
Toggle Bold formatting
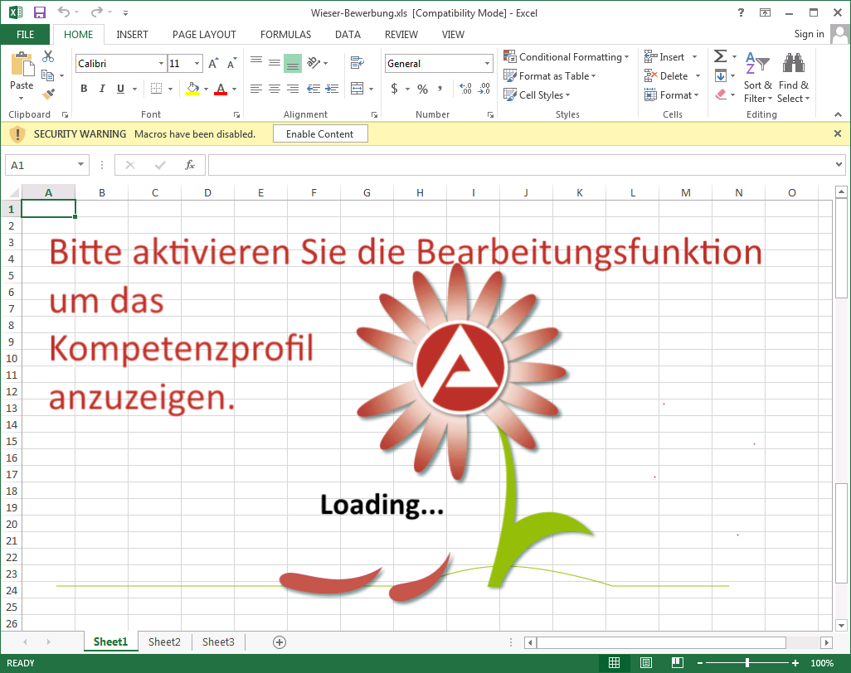point(84,89)
